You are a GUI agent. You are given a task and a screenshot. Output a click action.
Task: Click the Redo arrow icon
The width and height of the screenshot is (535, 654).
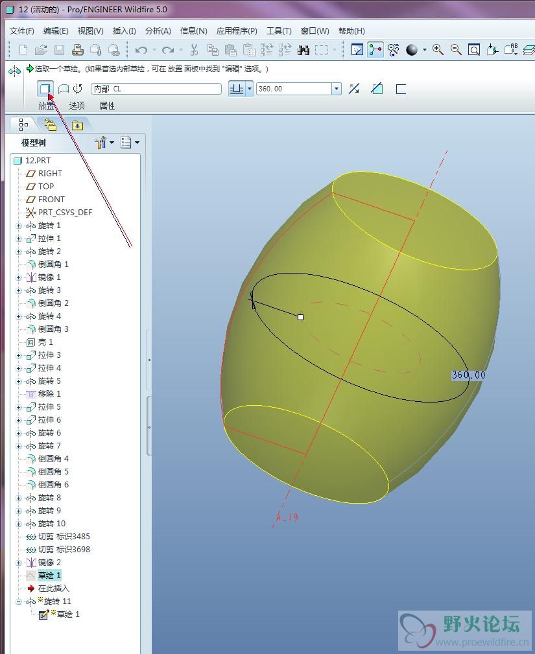[168, 50]
